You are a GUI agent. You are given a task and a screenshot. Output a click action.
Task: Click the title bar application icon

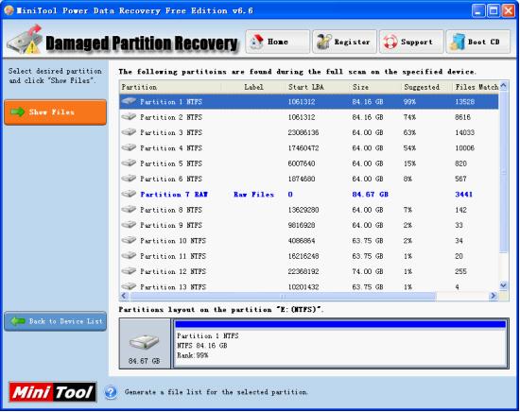9,10
